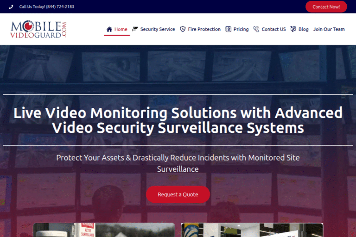Select the Contact US text link
The width and height of the screenshot is (356, 237).
(273, 29)
